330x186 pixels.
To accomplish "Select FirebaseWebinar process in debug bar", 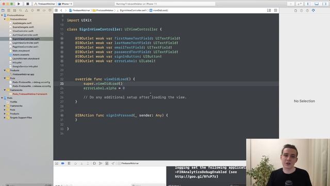I will (x=128, y=163).
